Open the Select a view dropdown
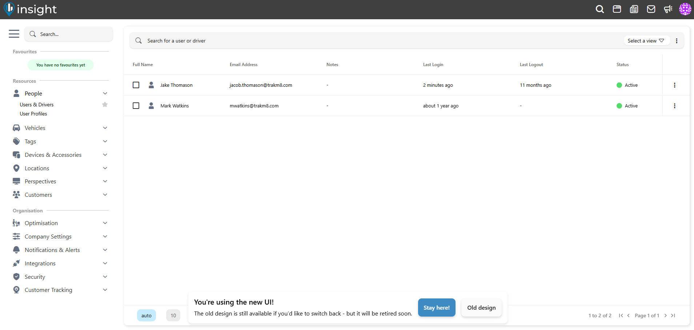The image size is (694, 330). click(646, 41)
